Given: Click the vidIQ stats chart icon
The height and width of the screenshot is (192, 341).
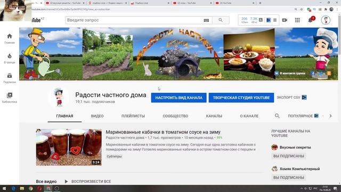Looking at the screenshot, I should pyautogui.click(x=261, y=20).
